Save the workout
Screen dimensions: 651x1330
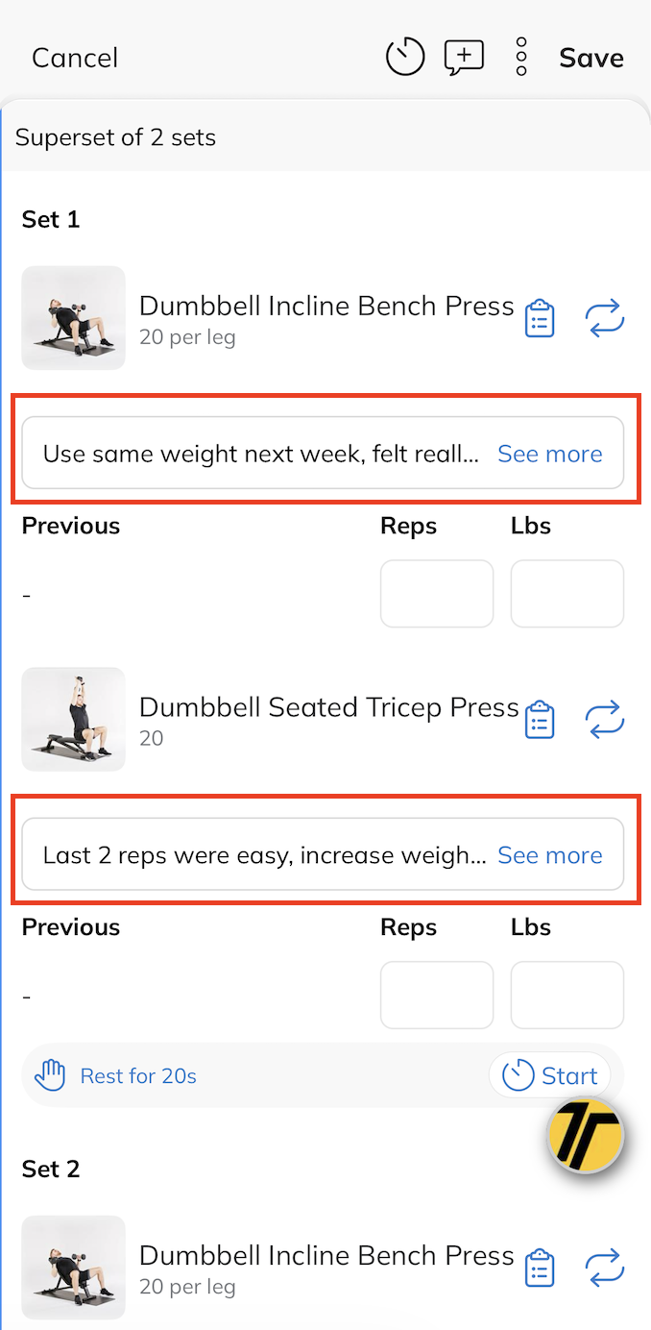coord(591,58)
